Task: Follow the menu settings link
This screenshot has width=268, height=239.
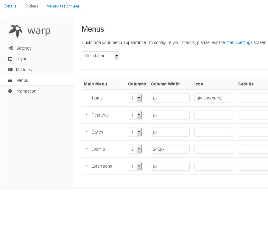Action: coord(239,42)
